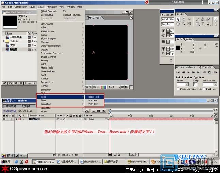
Task: Jump to last frame in Time Controls
Action: 199,72
